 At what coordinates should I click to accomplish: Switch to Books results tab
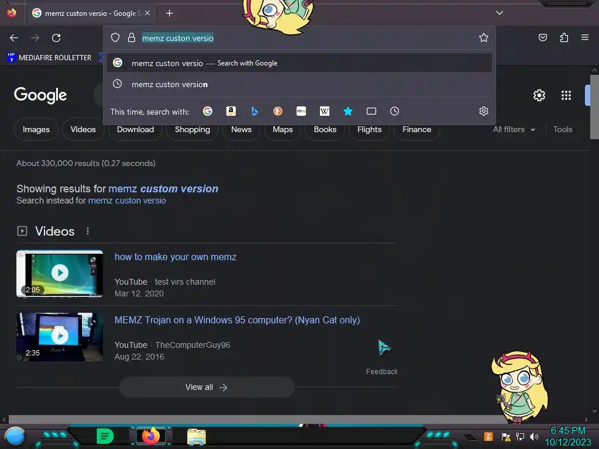[325, 129]
